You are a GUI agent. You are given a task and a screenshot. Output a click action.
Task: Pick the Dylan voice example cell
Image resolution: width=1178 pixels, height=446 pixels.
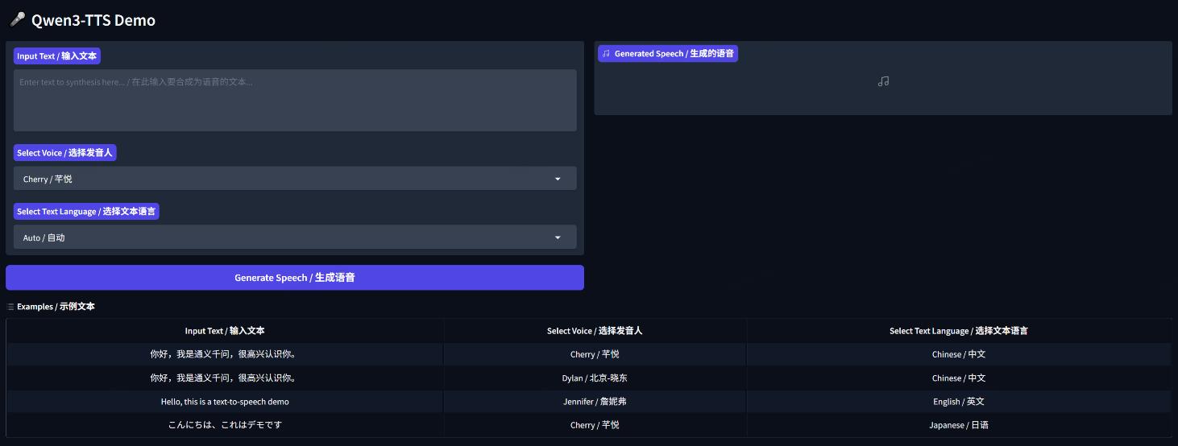595,378
